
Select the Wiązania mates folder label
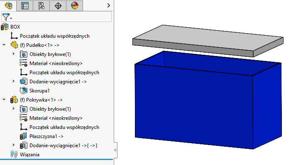29,155
